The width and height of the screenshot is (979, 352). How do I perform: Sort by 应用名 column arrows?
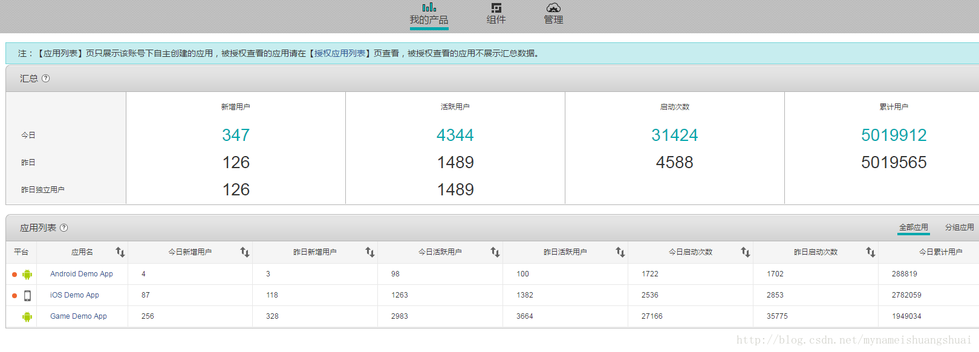point(120,252)
